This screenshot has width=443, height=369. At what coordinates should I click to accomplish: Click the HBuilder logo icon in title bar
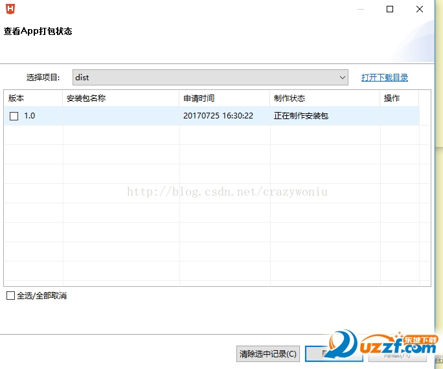tap(10, 9)
